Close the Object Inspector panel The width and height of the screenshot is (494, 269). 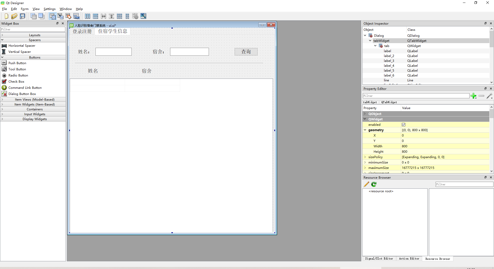491,23
